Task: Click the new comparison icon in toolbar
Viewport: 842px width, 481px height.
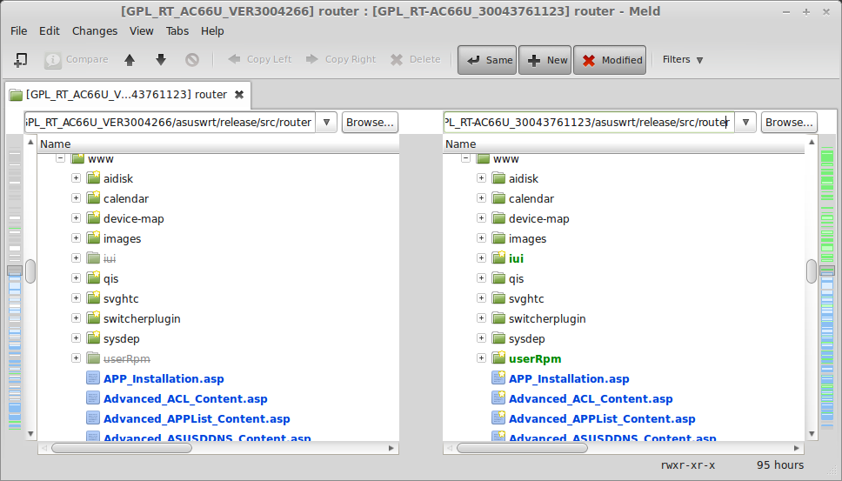Action: coord(20,60)
